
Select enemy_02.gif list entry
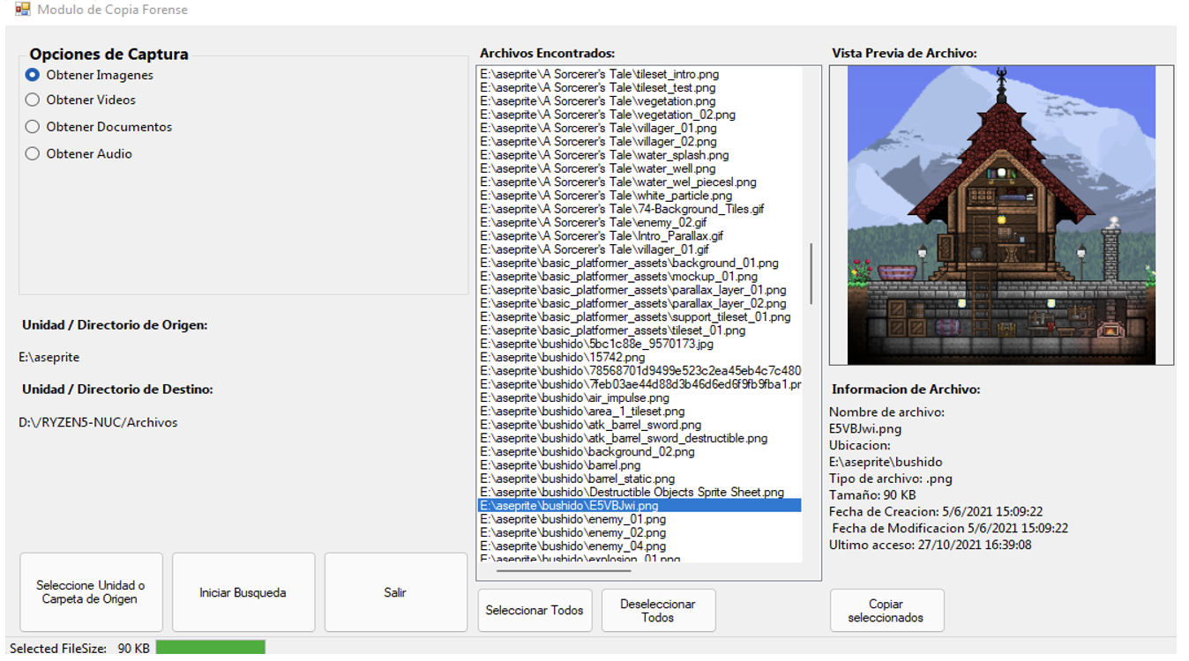click(x=639, y=222)
